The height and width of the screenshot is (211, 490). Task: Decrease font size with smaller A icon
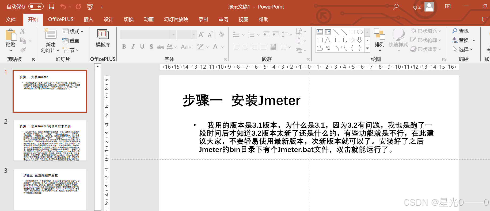coord(210,34)
